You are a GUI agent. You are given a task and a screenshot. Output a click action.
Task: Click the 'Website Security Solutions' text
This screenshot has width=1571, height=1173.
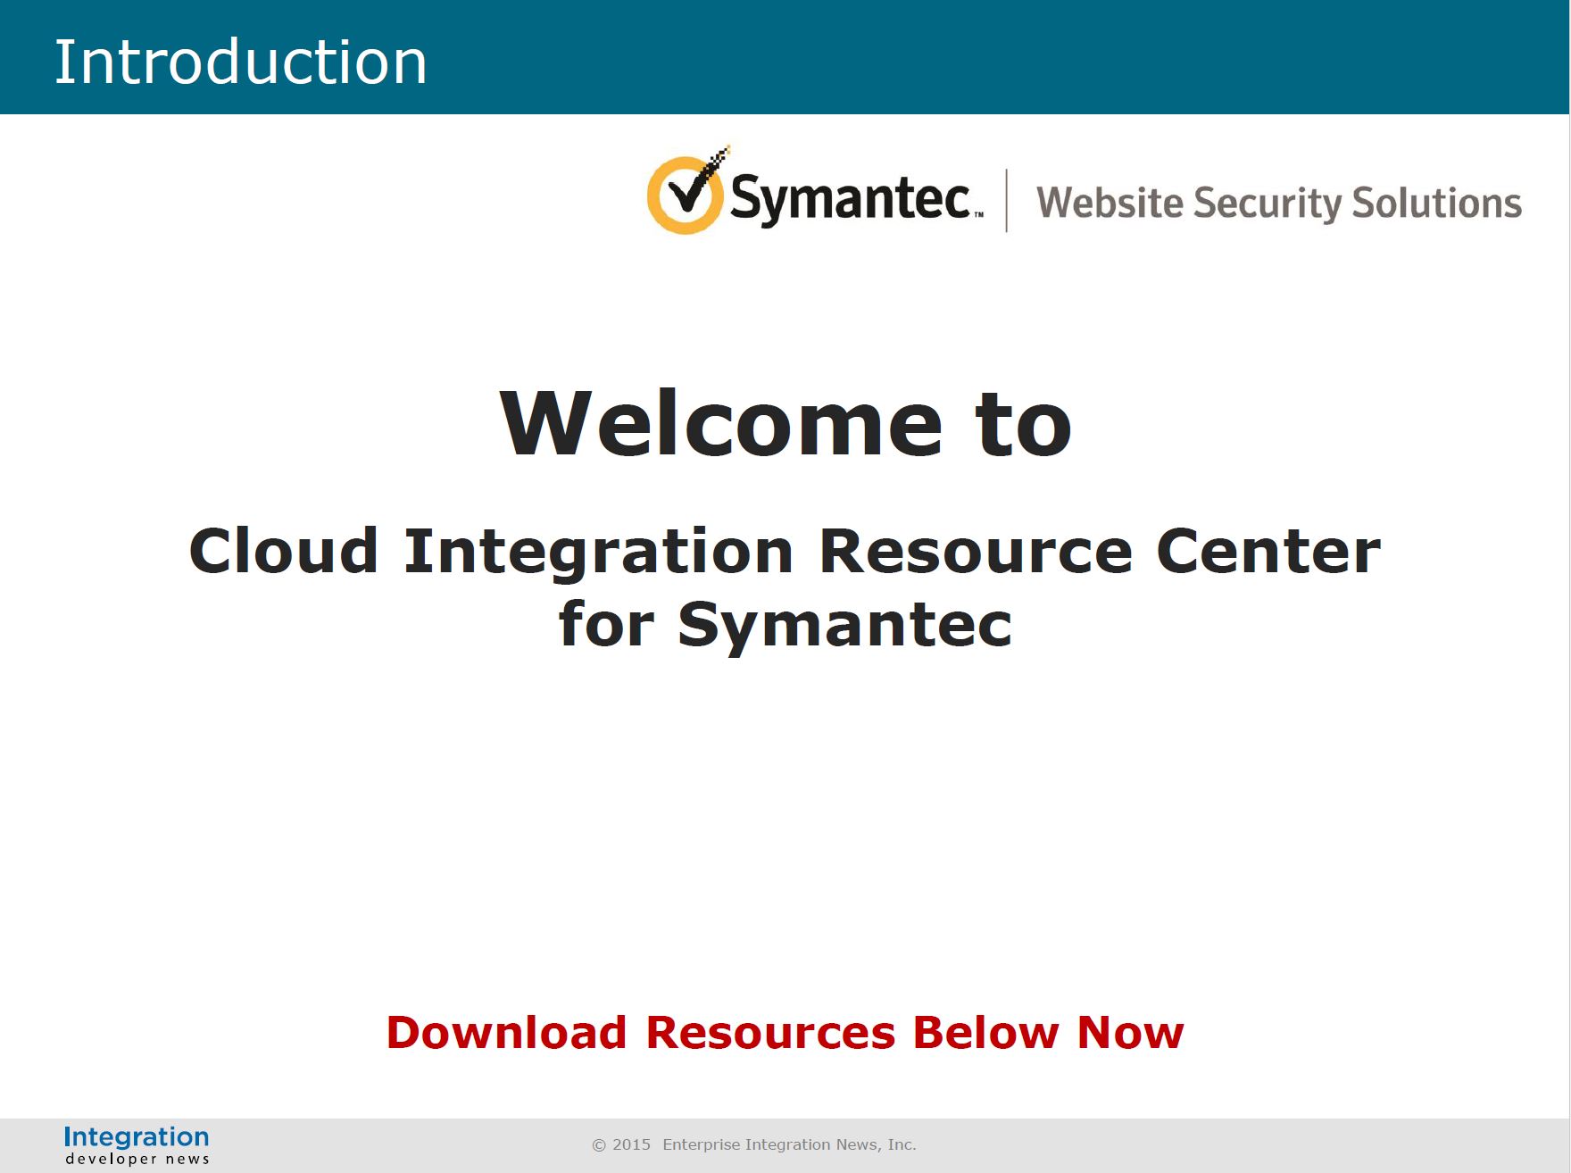coord(1279,203)
